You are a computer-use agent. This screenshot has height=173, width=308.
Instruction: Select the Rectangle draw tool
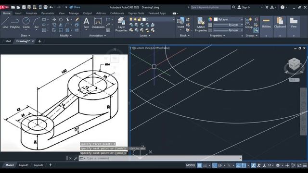[44, 19]
